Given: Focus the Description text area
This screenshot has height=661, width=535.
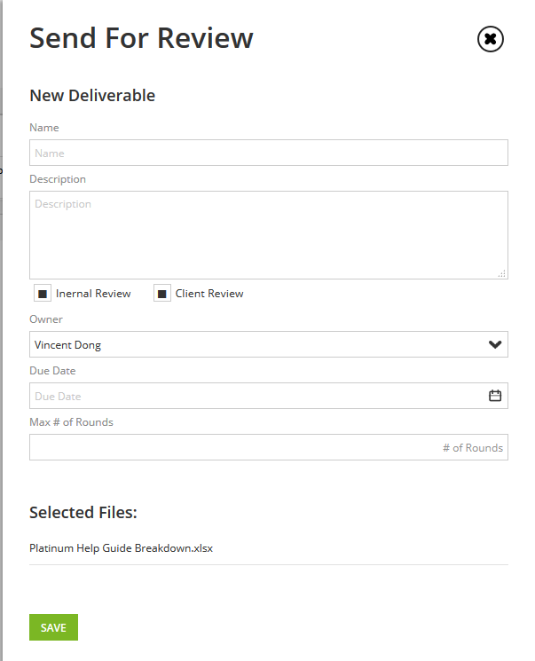Looking at the screenshot, I should [269, 235].
